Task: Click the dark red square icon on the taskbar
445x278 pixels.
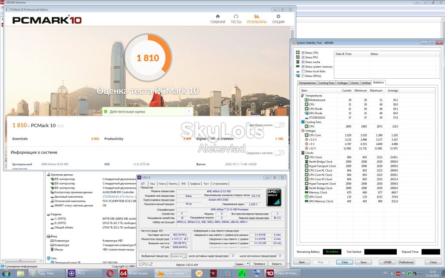Action: 213,274
